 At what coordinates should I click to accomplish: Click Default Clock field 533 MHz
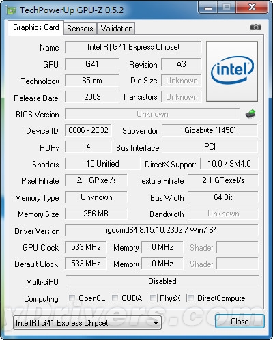pos(86,264)
